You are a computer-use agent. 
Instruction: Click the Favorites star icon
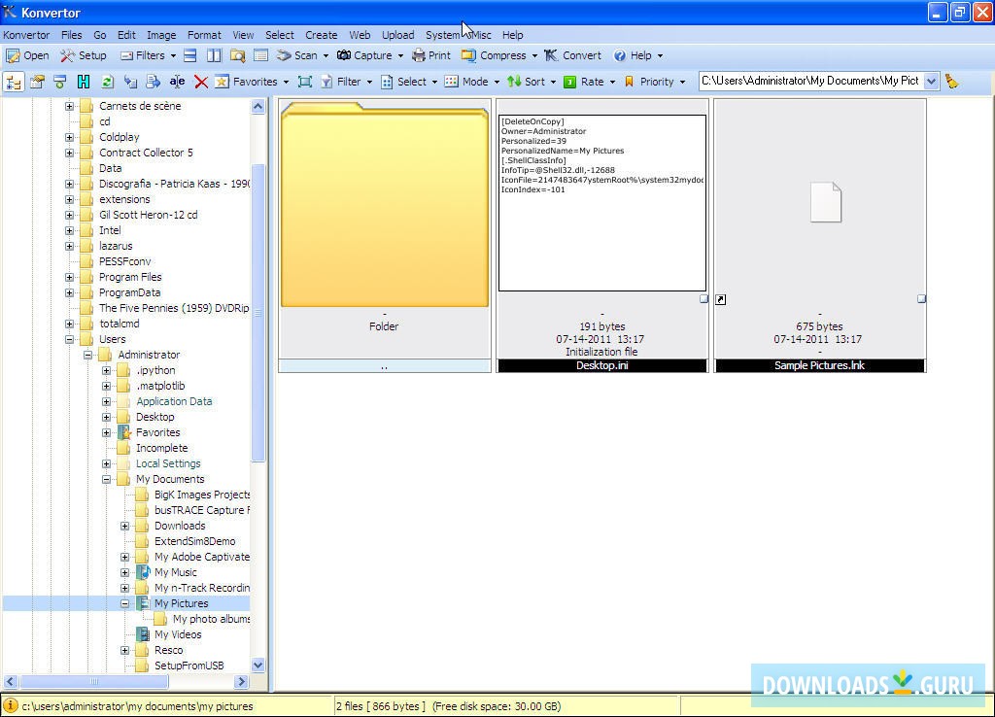pyautogui.click(x=222, y=82)
